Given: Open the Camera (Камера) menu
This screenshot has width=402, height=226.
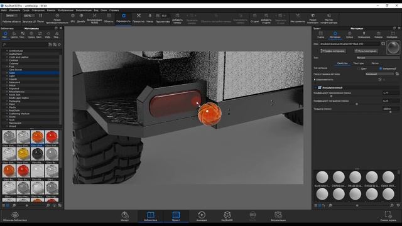Looking at the screenshot, I should pos(51,10).
